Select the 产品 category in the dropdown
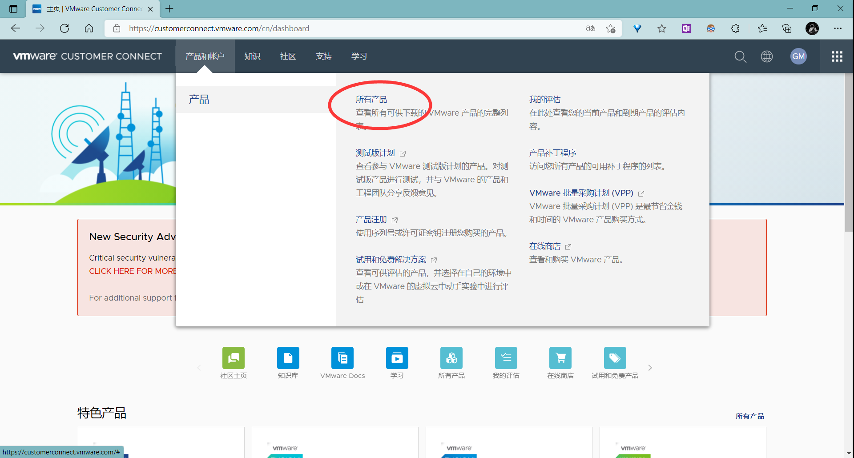The image size is (854, 458). [256, 100]
